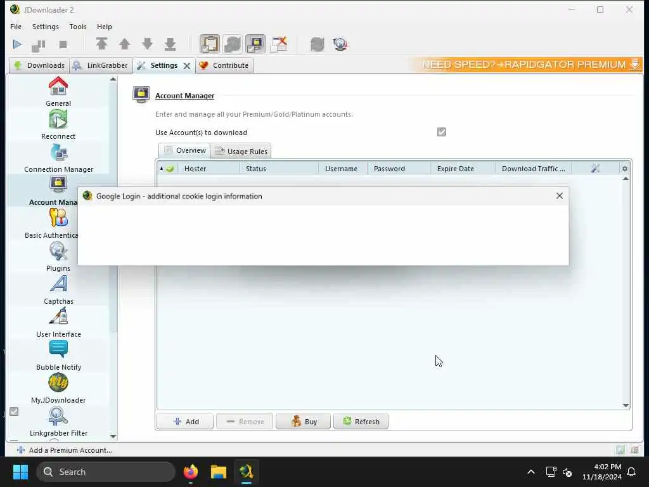Click the Rapidgator Premium banner
Screen dimensions: 649x487
click(527, 65)
